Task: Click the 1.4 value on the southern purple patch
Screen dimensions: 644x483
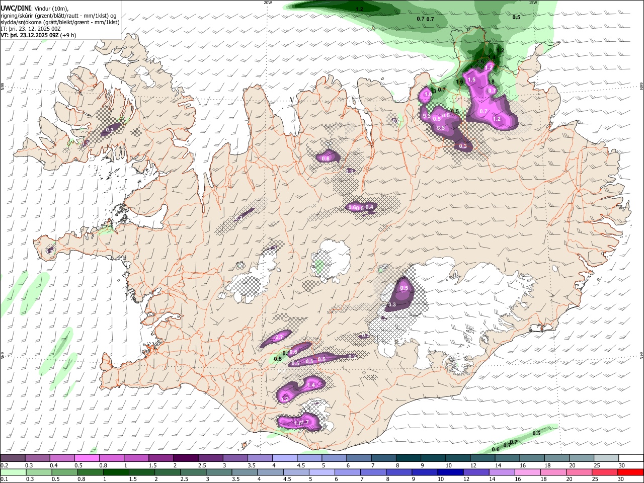Action: pos(311,385)
